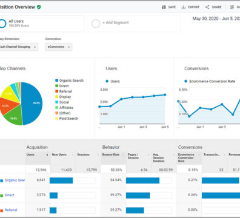Click the New Users column header

coord(59,154)
